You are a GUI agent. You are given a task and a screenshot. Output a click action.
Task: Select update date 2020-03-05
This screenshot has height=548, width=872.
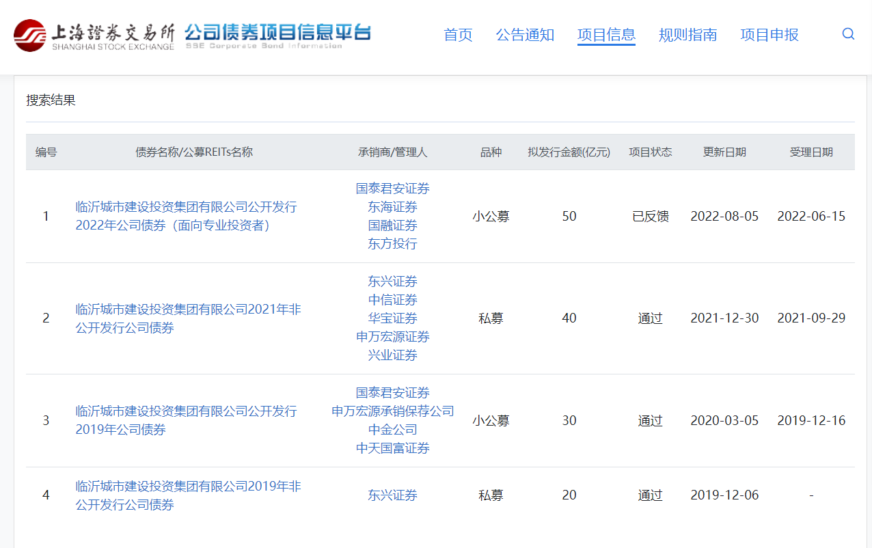(x=724, y=421)
